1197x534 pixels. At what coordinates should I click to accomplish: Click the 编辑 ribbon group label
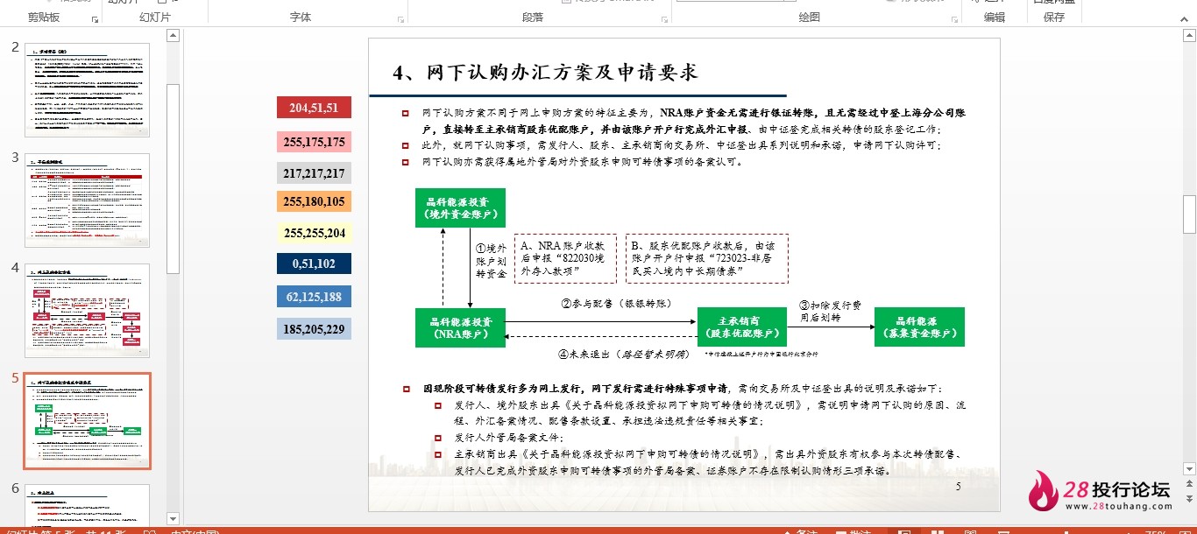(x=995, y=18)
